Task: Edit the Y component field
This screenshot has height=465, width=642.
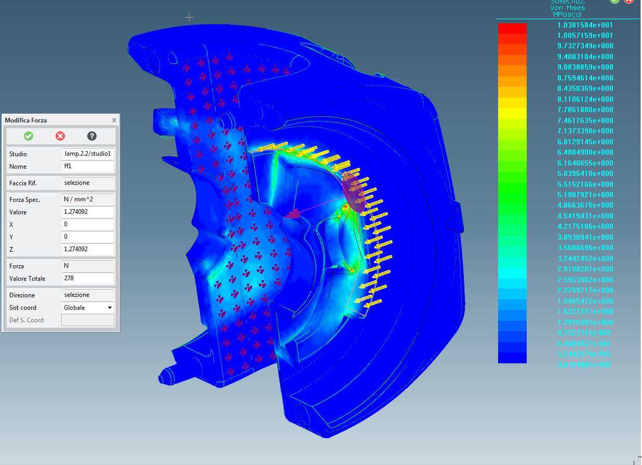Action: pyautogui.click(x=88, y=237)
